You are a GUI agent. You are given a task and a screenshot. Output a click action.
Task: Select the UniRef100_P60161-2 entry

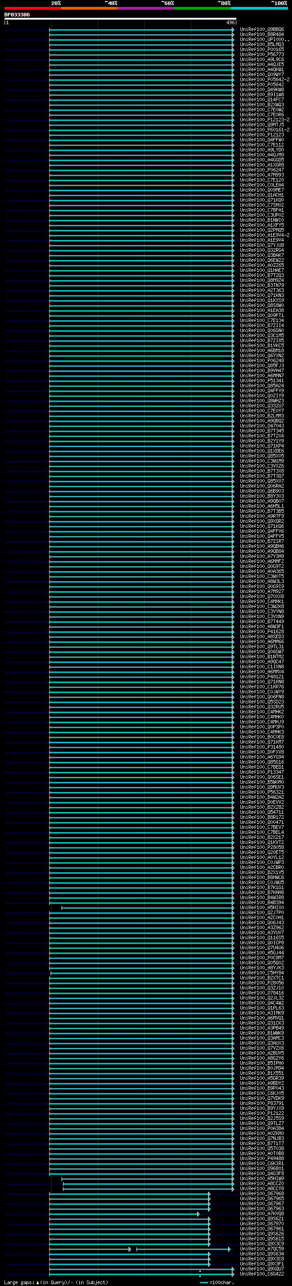pos(265,130)
